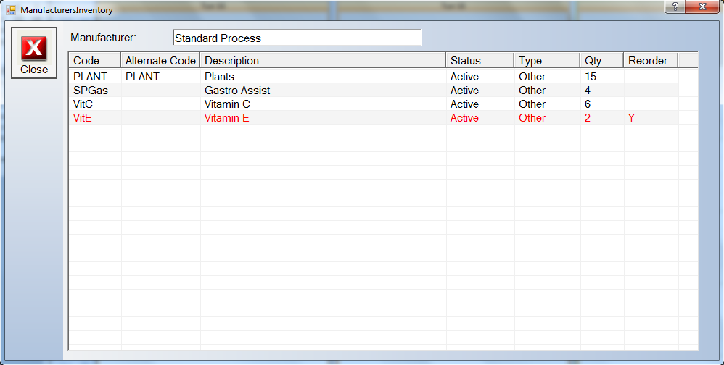Click quantity 4 for Gastro Assist
This screenshot has width=724, height=365.
pos(588,91)
